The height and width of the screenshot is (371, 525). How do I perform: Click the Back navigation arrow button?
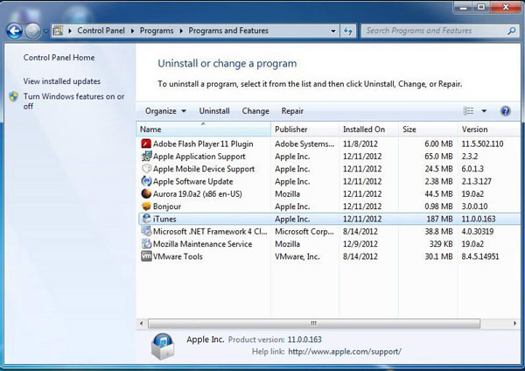click(14, 31)
